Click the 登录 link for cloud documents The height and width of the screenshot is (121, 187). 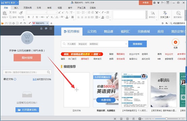pyautogui.click(x=35, y=79)
